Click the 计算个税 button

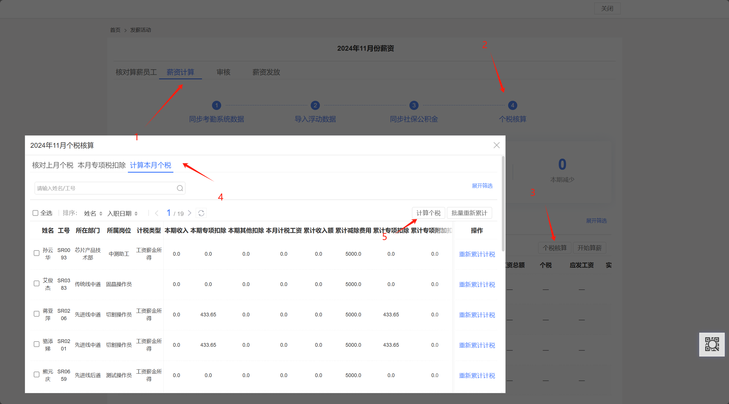click(x=428, y=213)
